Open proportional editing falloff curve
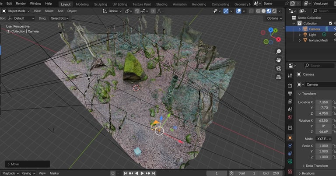The image size is (336, 176). point(159,11)
